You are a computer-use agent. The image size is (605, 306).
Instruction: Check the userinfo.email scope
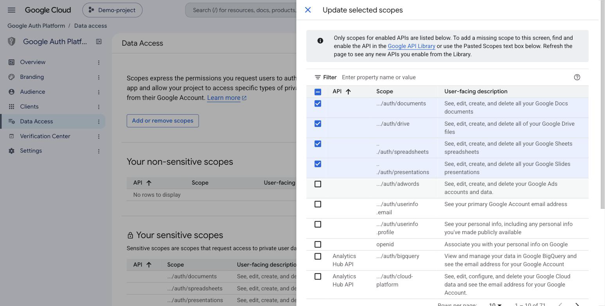click(318, 204)
